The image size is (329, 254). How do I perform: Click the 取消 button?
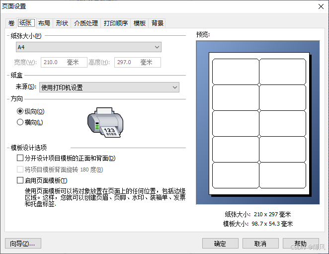click(260, 243)
